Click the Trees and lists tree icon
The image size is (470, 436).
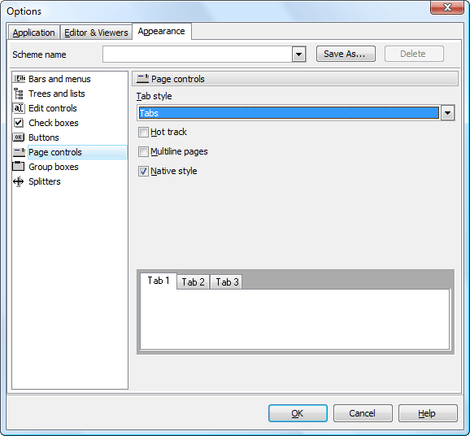19,94
